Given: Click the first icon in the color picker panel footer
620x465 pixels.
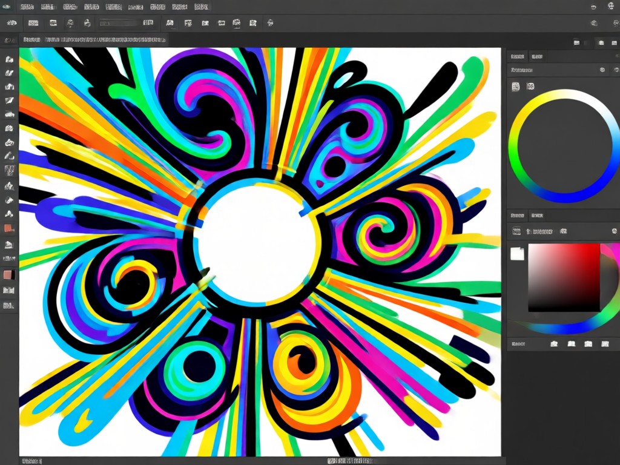Looking at the screenshot, I should (x=554, y=344).
